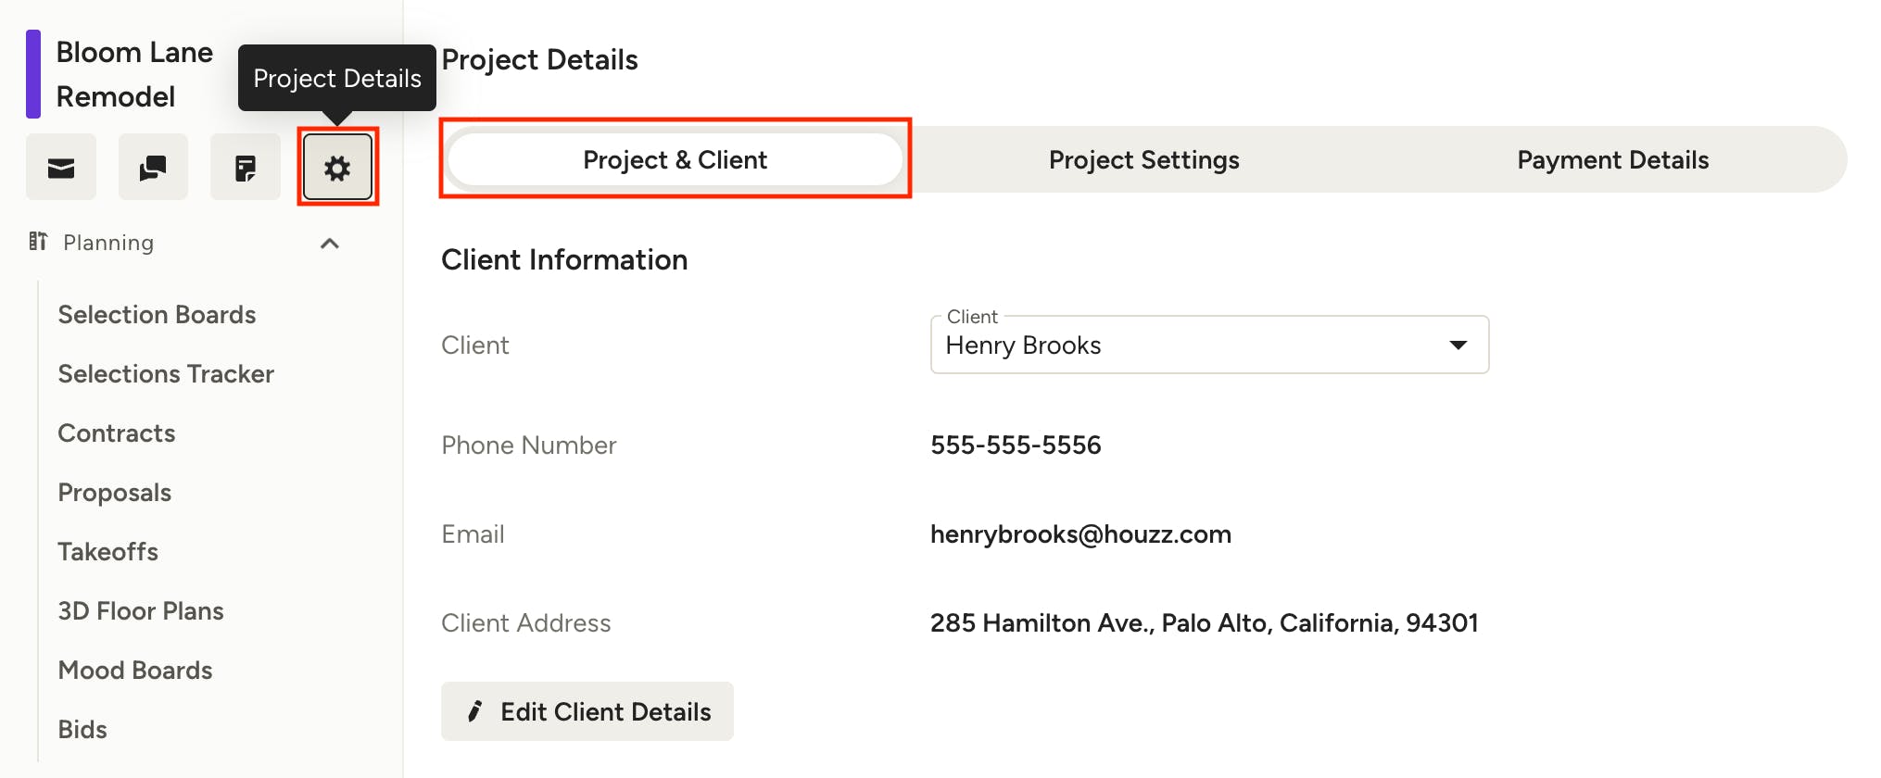Go to Contracts page
Screen dimensions: 1881x778
[117, 433]
